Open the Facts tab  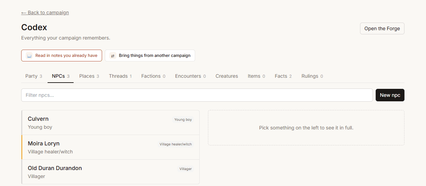pyautogui.click(x=283, y=76)
